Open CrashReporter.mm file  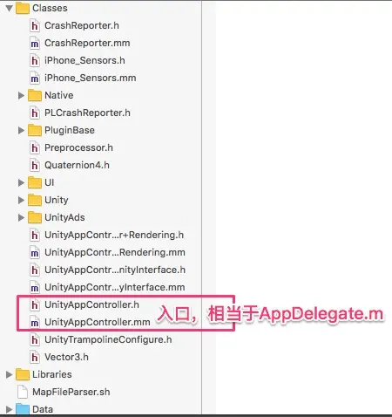87,43
